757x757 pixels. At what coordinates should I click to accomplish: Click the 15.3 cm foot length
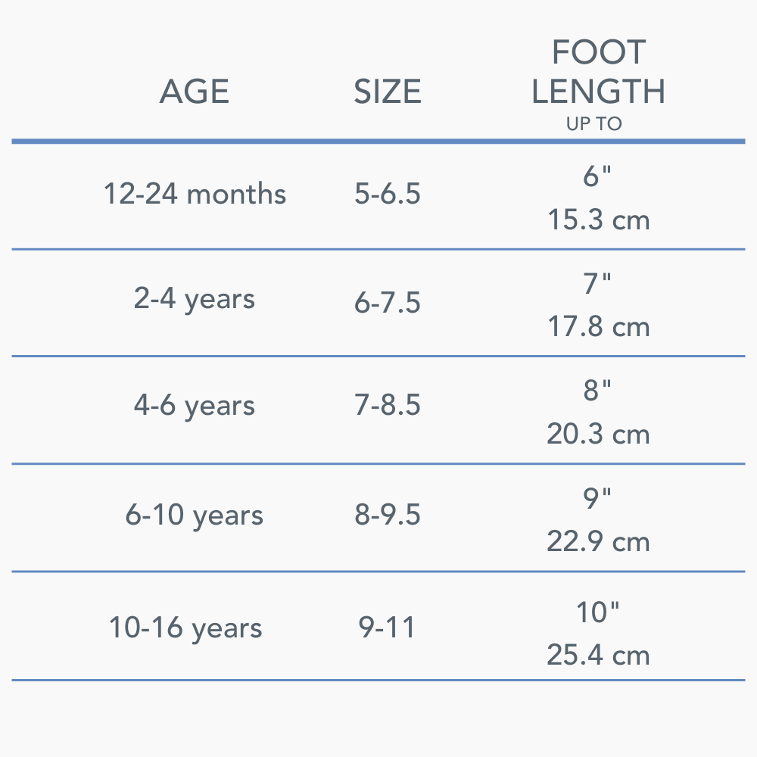[598, 220]
